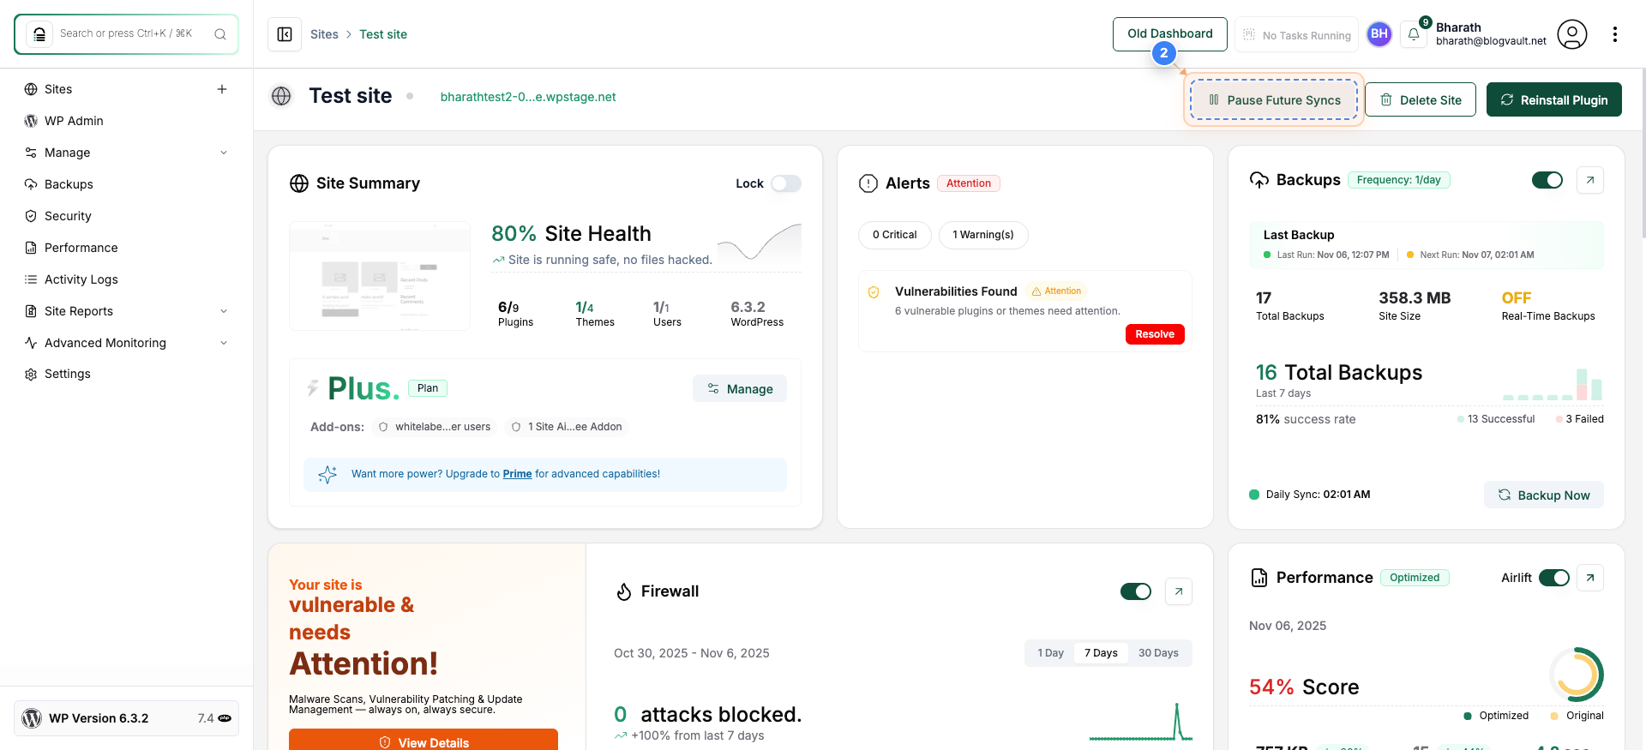Click the BlogVault logo in search bar
The image size is (1646, 750).
pos(39,34)
